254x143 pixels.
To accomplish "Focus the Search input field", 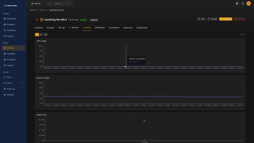I will coord(60,3).
